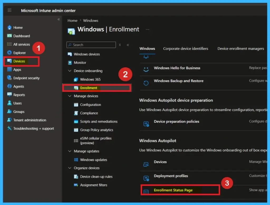Collapse the Device onboarding section
This screenshot has width=270, height=205.
(x=70, y=71)
